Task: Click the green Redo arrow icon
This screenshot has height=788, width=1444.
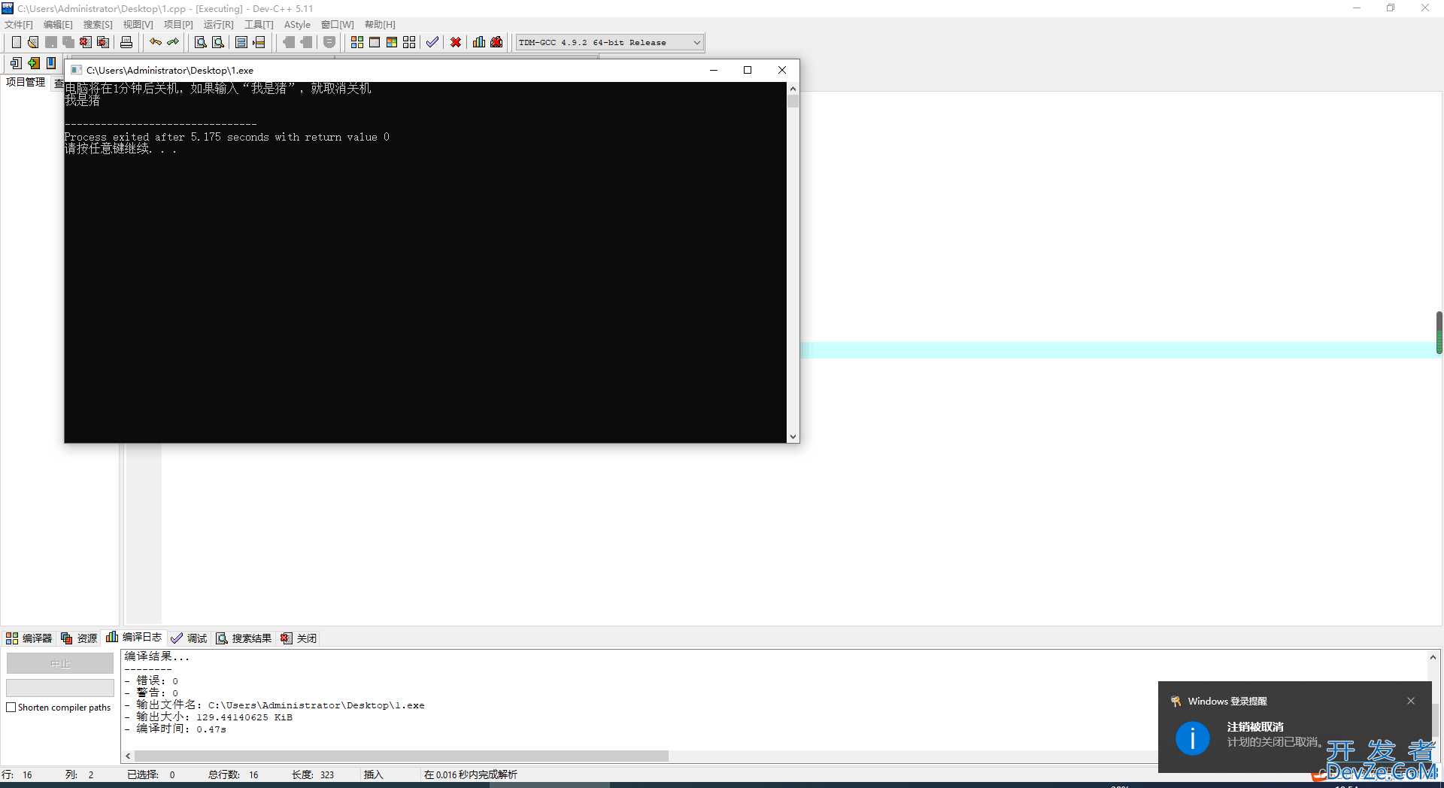Action: click(173, 42)
